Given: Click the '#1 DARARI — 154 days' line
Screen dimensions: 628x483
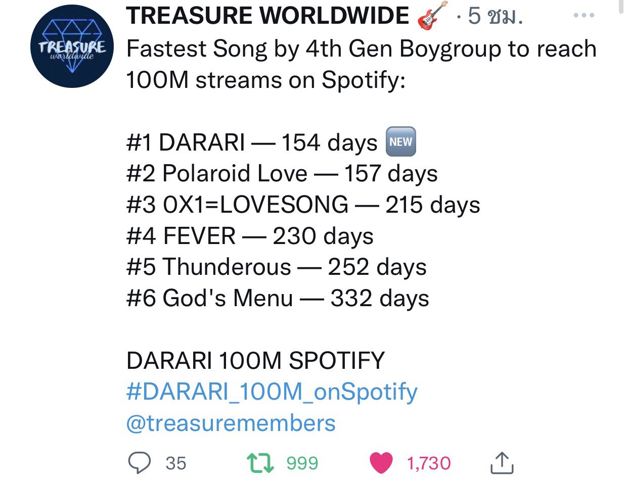Looking at the screenshot, I should coord(252,142).
